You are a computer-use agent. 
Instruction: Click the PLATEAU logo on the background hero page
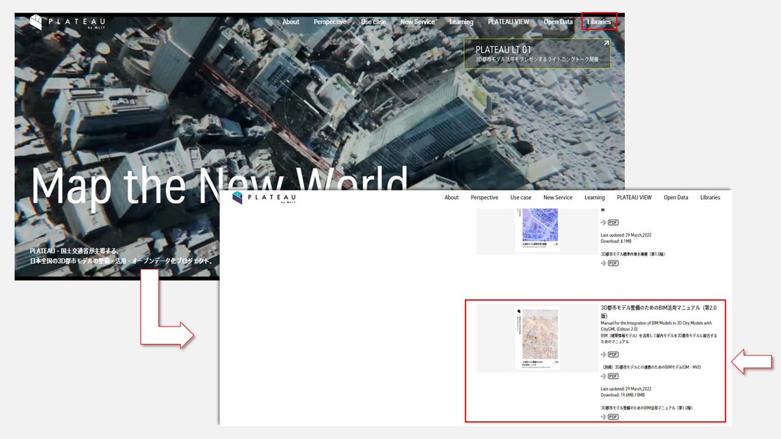point(67,23)
